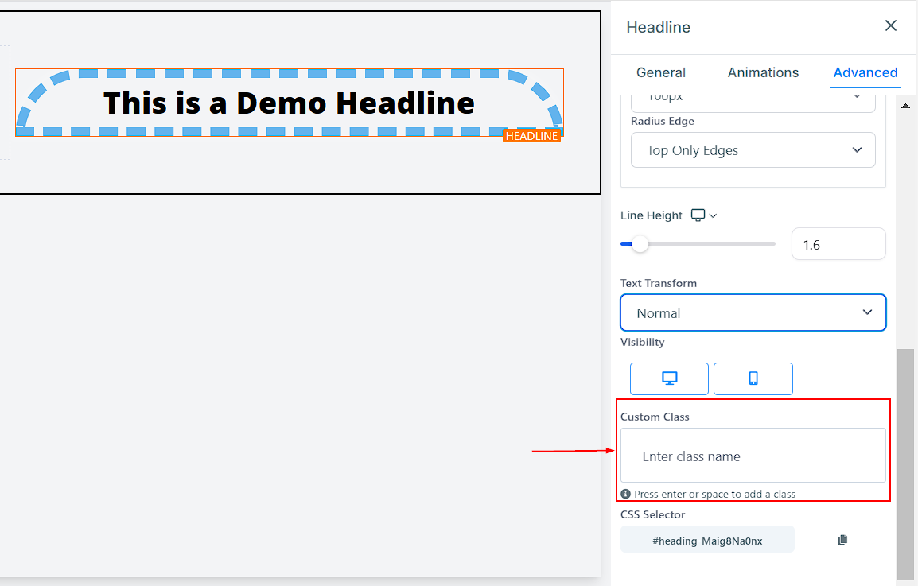918x586 pixels.
Task: Select the demo headline text on the canvas
Action: pyautogui.click(x=290, y=103)
